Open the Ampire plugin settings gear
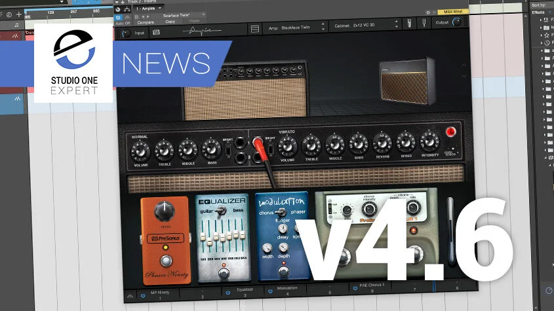The width and height of the screenshot is (554, 311). [x=428, y=12]
